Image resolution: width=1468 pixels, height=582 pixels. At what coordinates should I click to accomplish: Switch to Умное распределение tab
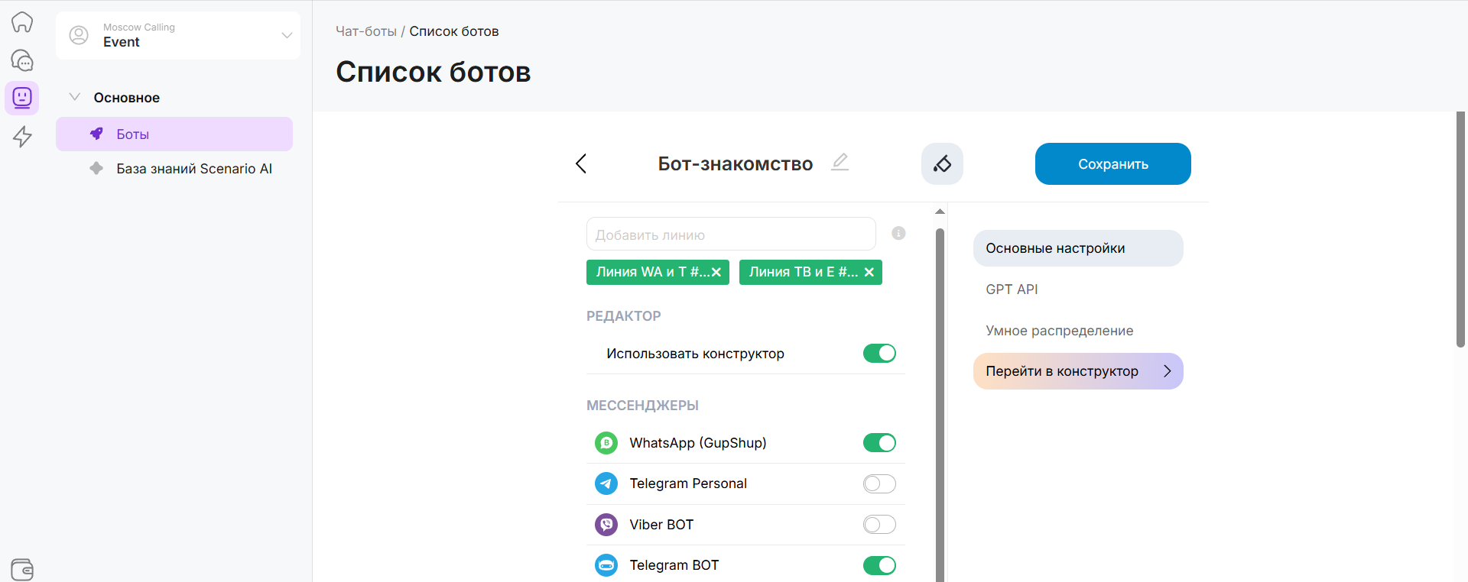pos(1059,331)
